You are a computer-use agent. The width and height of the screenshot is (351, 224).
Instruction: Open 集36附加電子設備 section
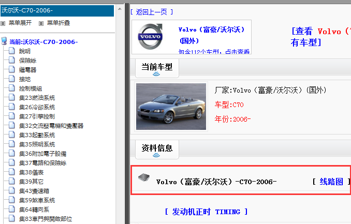click(42, 154)
